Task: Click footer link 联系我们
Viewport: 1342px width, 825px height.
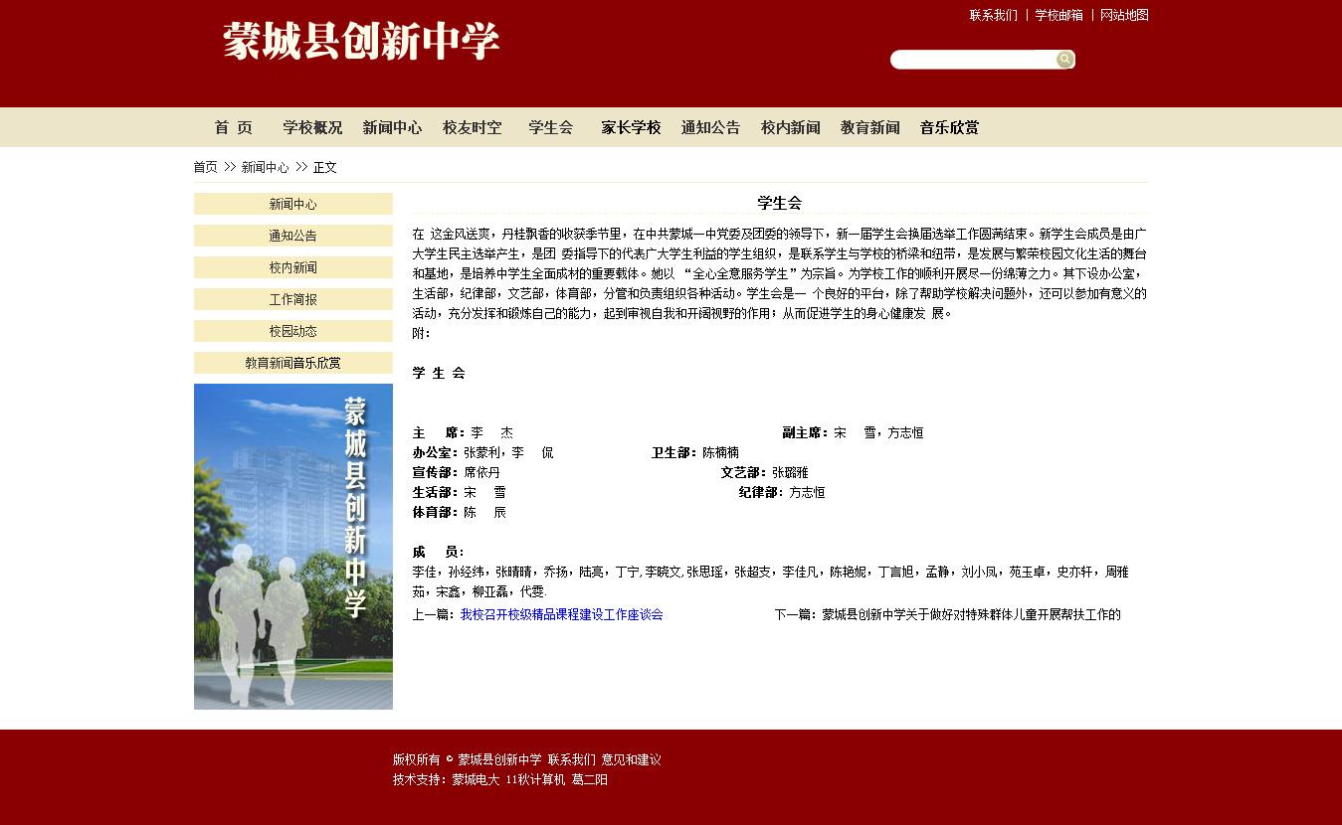Action: pyautogui.click(x=572, y=759)
